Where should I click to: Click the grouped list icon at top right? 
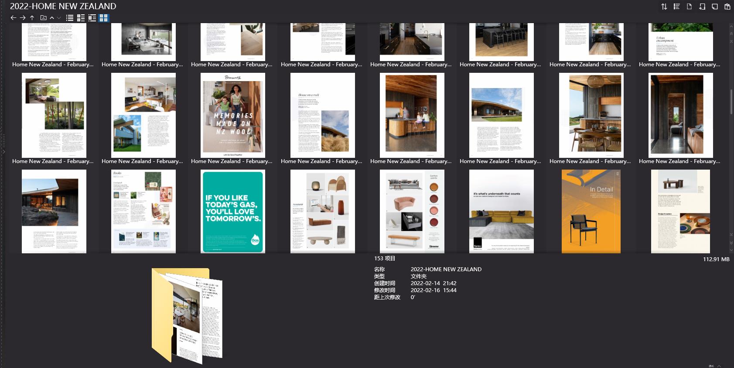pyautogui.click(x=676, y=7)
